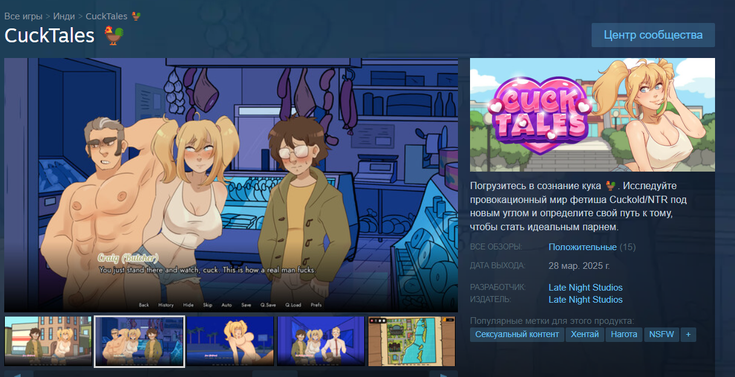This screenshot has height=377, width=735.
Task: Click the ВСЕ ОБЗОРЫ label
Action: point(496,247)
